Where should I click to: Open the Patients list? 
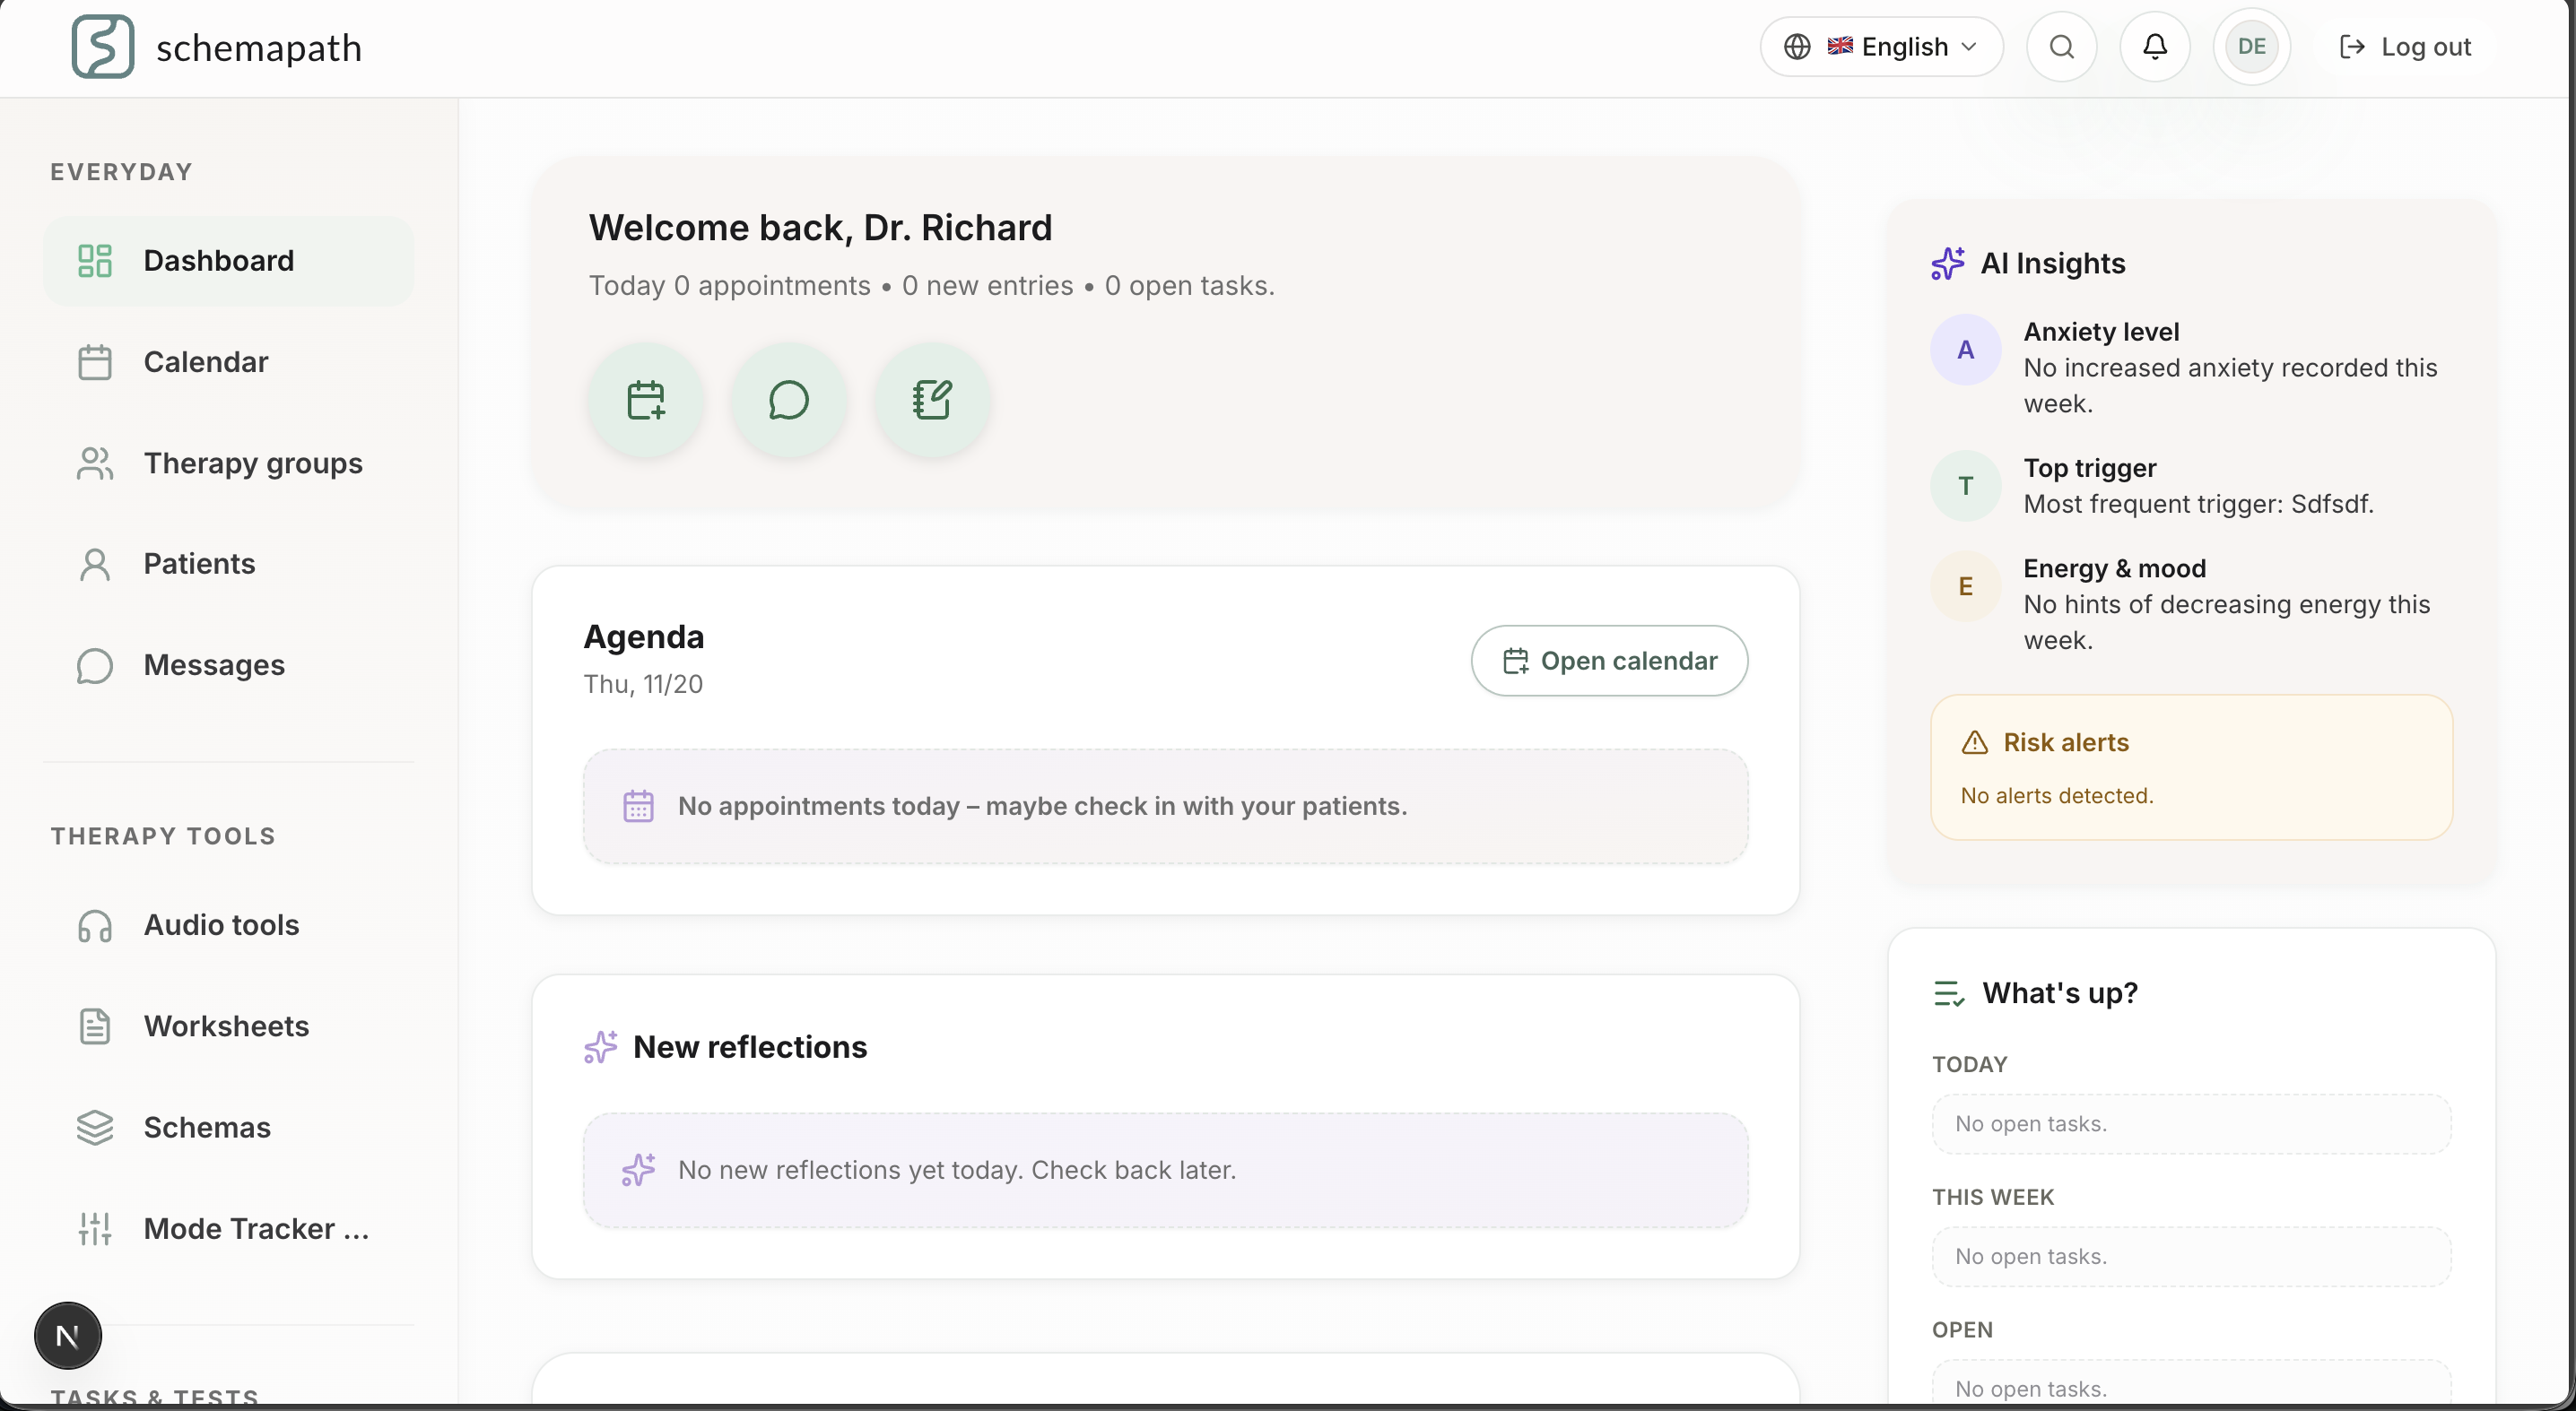[200, 564]
